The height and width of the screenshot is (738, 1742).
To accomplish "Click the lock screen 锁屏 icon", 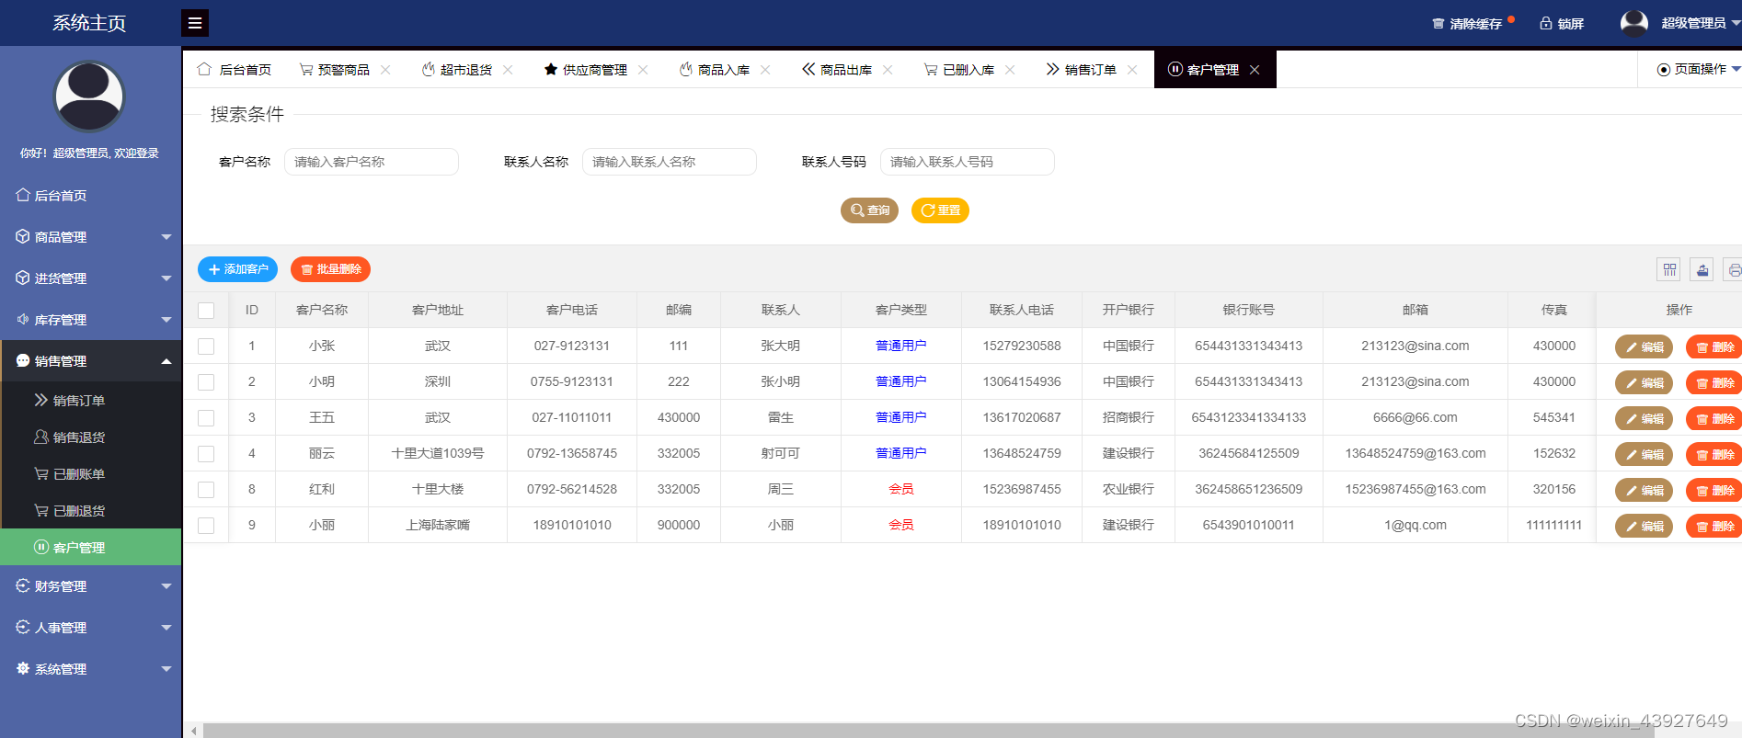I will 1546,23.
